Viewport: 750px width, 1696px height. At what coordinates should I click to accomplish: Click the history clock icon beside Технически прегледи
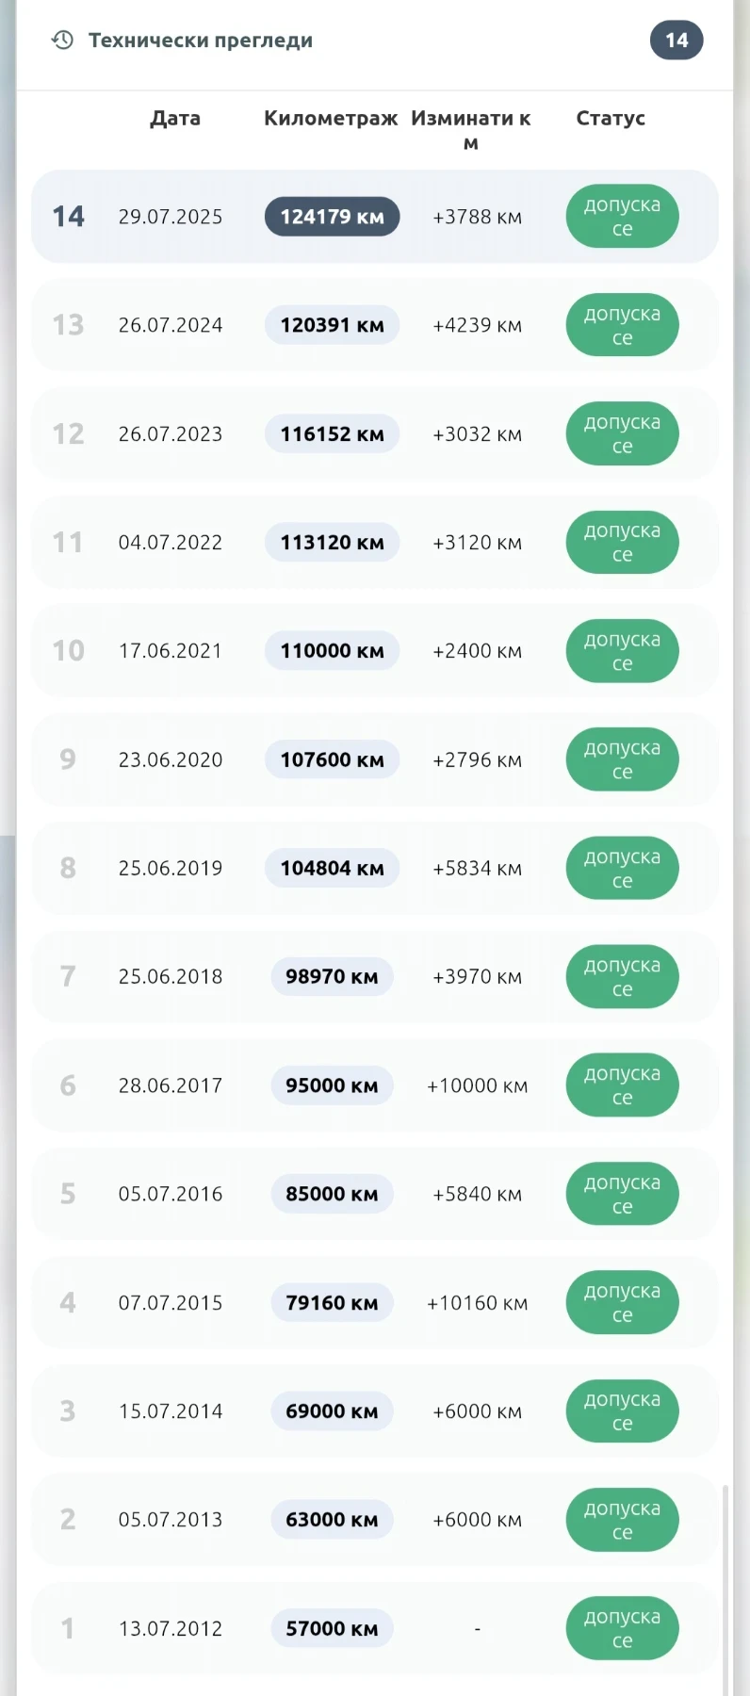[x=62, y=40]
